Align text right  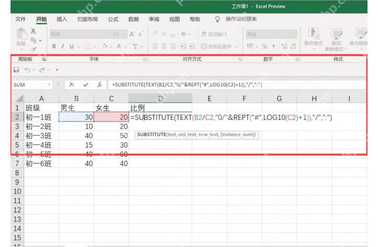tap(173, 47)
